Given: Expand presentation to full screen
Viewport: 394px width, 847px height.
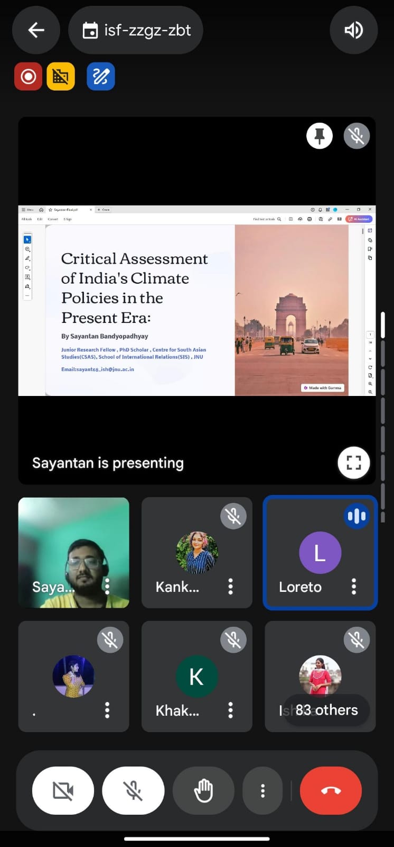Looking at the screenshot, I should tap(353, 463).
